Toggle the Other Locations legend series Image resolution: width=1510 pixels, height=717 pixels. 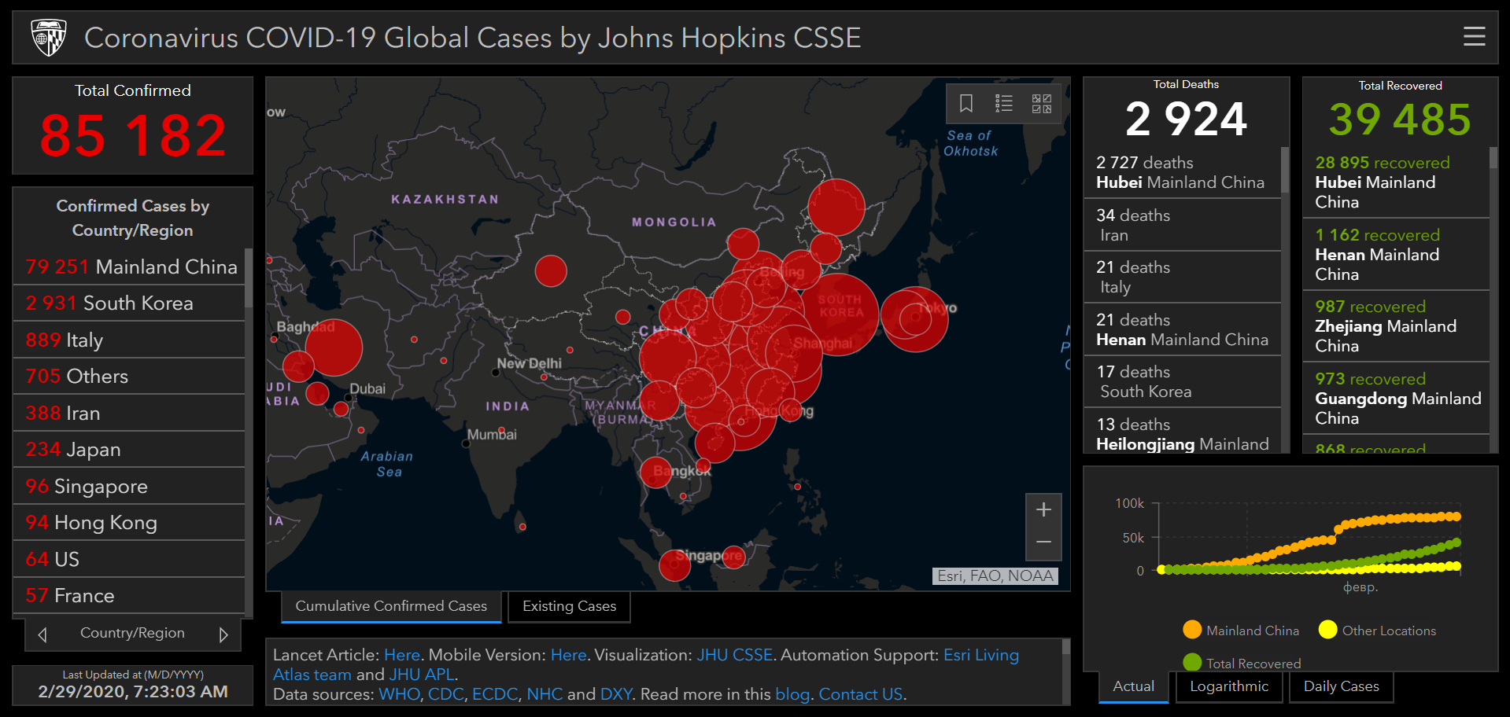1377,630
